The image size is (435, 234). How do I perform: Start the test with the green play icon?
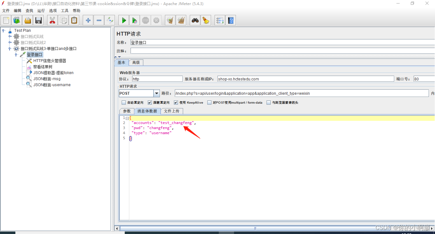124,20
